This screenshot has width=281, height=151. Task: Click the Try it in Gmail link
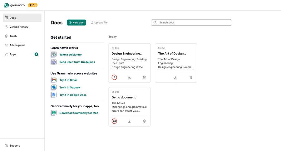(x=68, y=80)
